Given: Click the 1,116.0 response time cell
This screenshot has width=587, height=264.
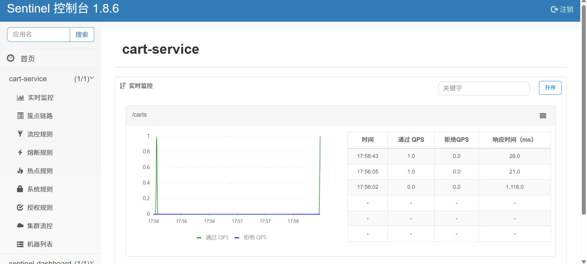Looking at the screenshot, I should 515,187.
